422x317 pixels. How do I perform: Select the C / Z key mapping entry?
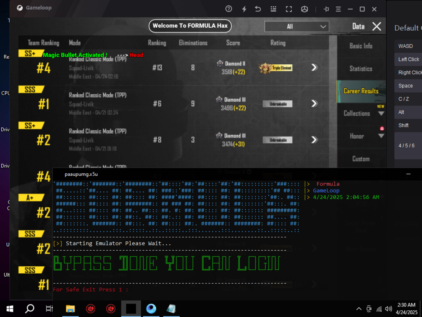click(x=408, y=99)
